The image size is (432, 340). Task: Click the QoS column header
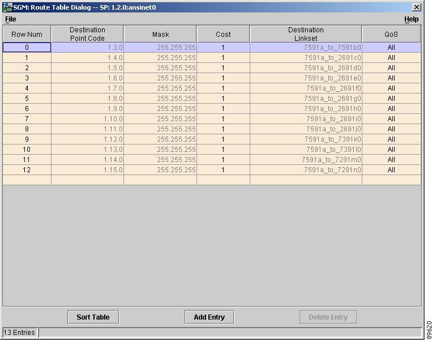[391, 34]
